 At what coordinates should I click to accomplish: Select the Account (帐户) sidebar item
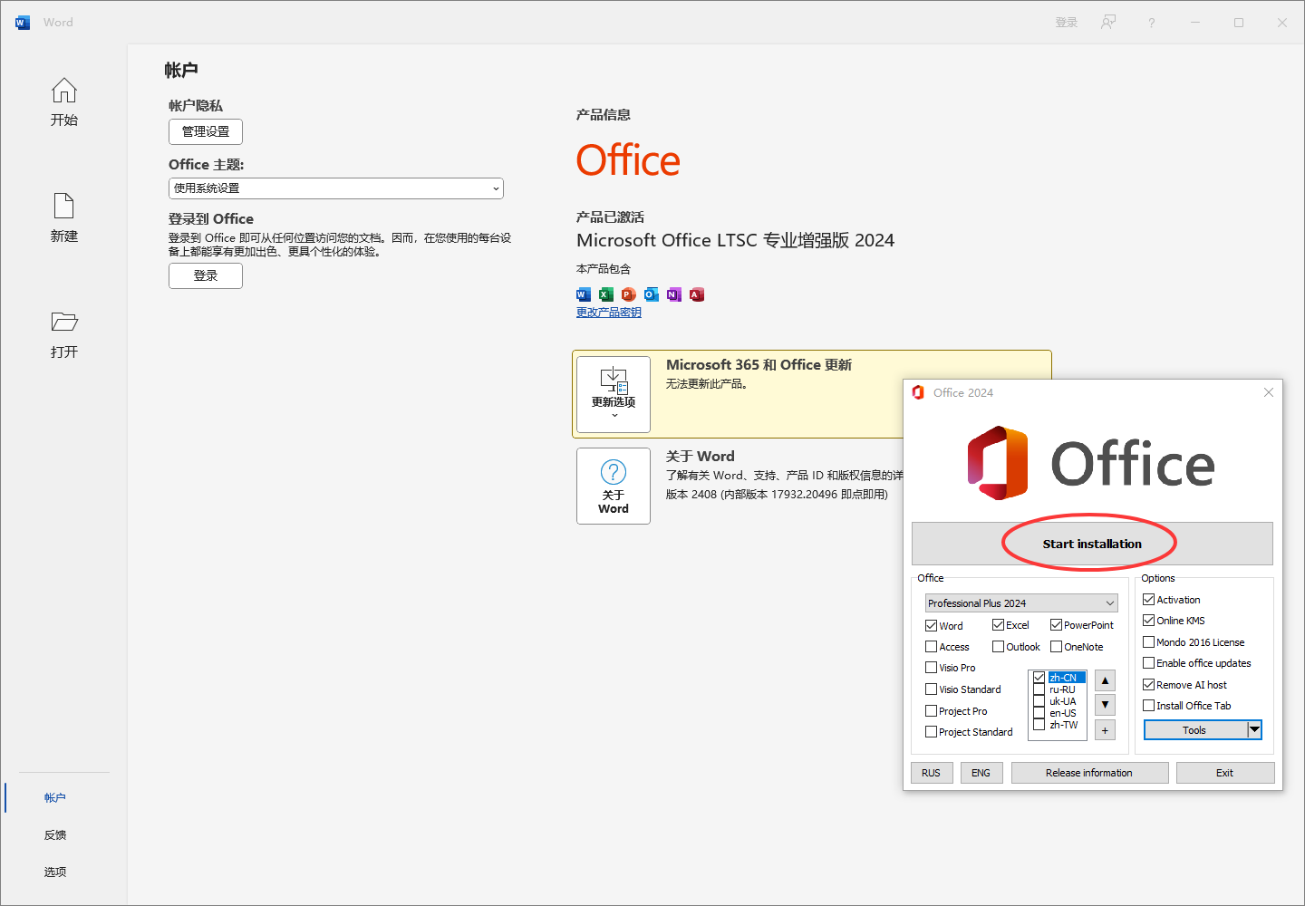[x=55, y=798]
